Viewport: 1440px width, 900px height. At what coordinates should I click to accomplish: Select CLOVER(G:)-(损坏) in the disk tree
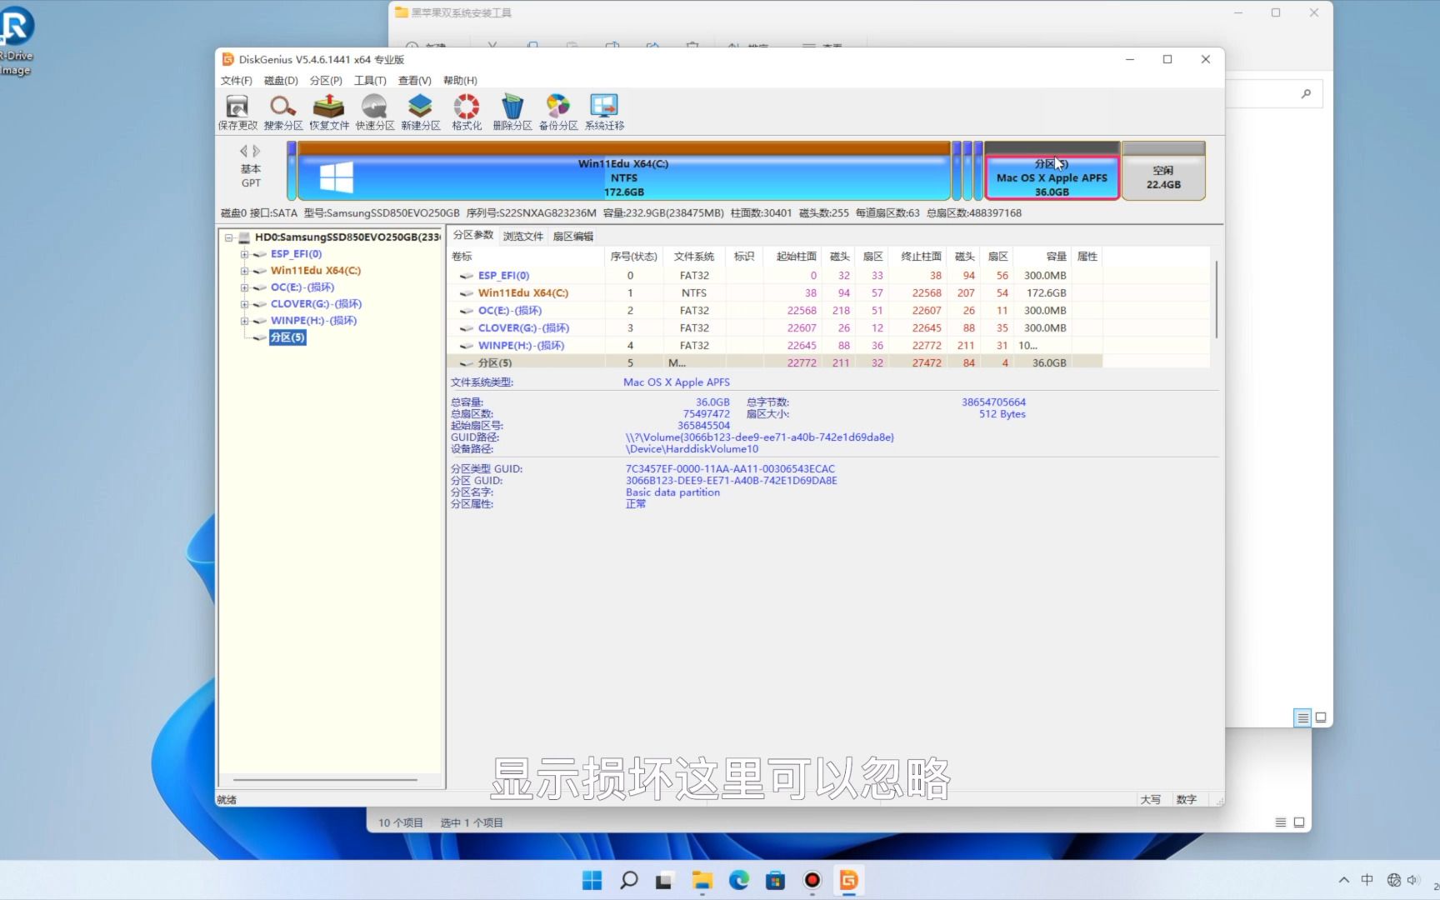coord(316,304)
